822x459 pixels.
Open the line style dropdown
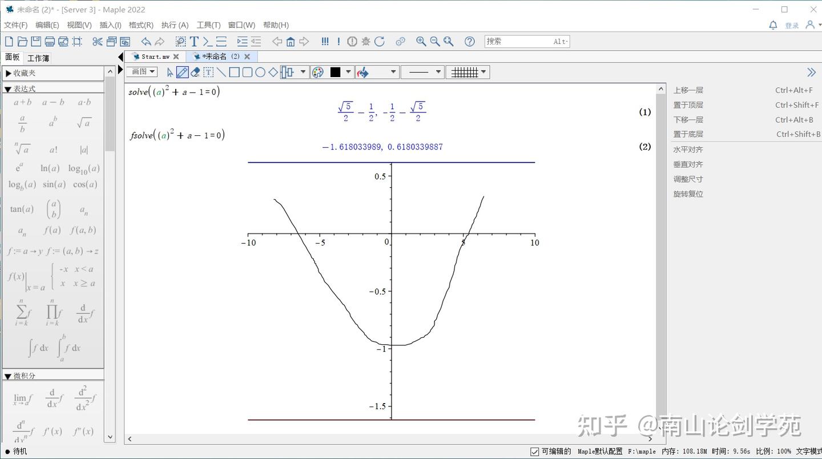point(422,72)
